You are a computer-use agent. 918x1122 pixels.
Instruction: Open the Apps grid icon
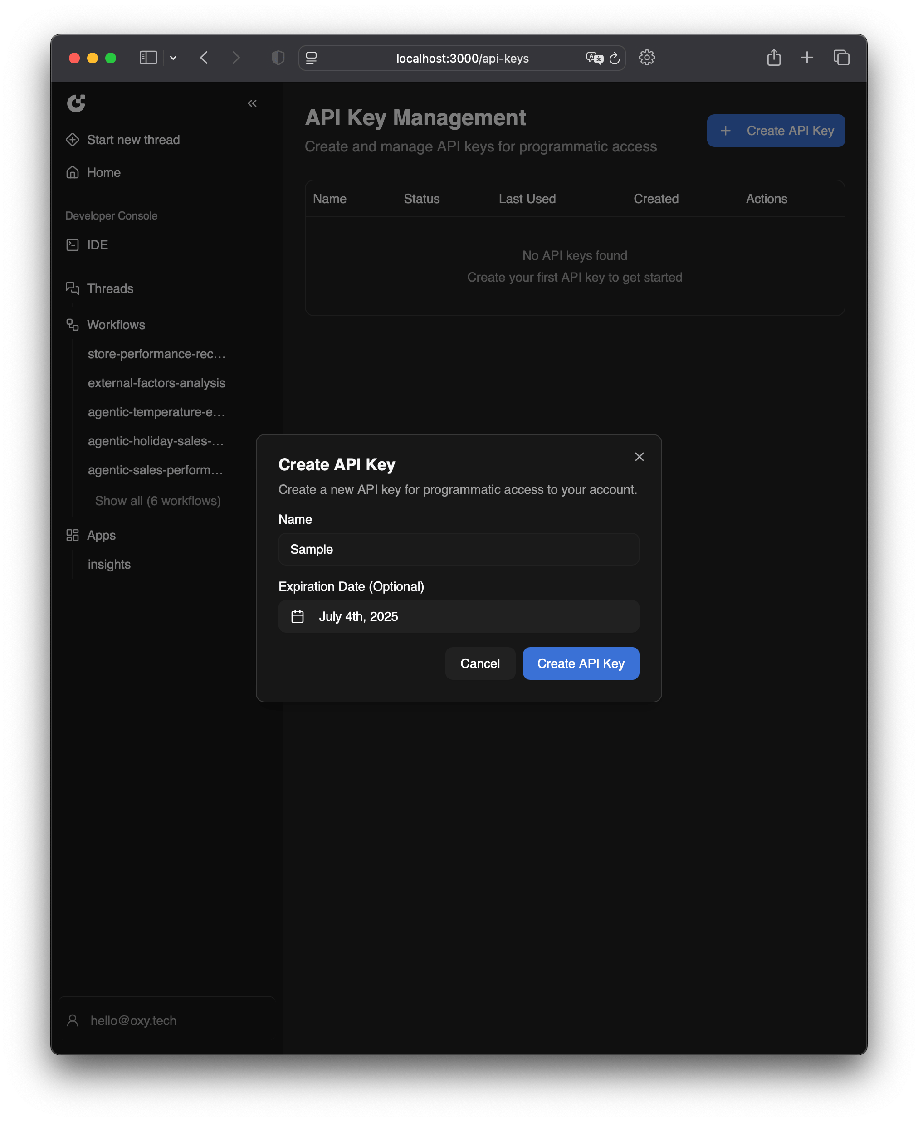(x=73, y=535)
